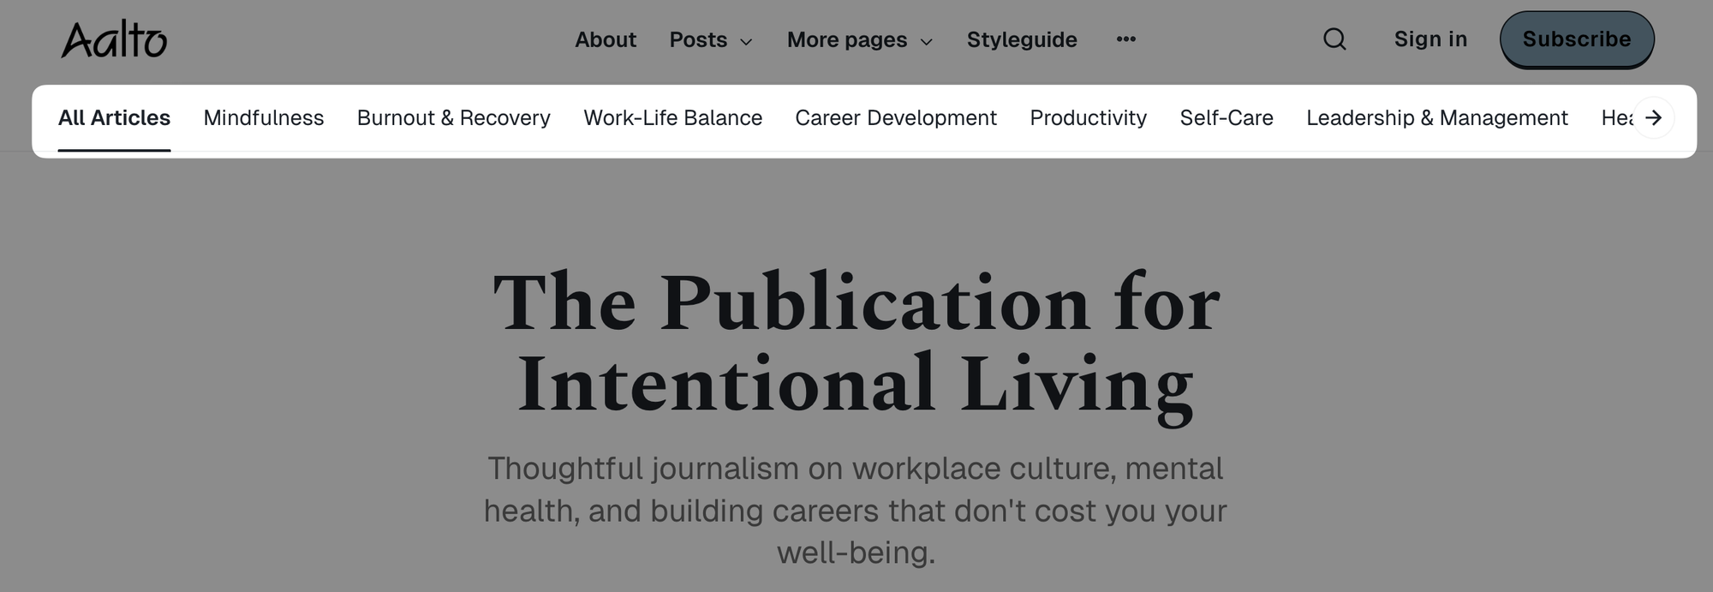Select the Work-Life Balance tab

point(672,118)
